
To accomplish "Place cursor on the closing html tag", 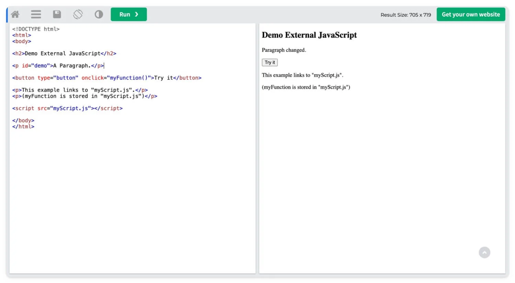I will click(x=23, y=127).
